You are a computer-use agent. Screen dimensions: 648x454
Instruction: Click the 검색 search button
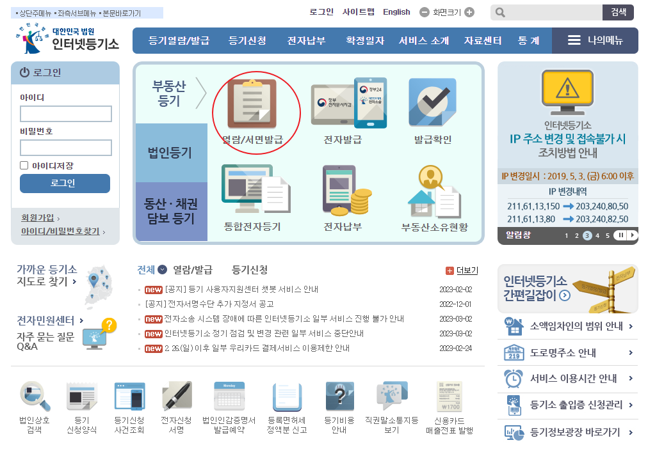point(619,12)
